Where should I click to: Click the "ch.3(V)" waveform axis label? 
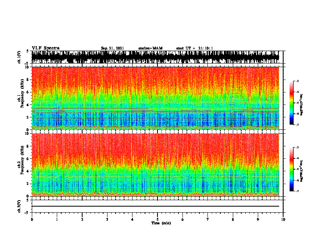pos(19,206)
